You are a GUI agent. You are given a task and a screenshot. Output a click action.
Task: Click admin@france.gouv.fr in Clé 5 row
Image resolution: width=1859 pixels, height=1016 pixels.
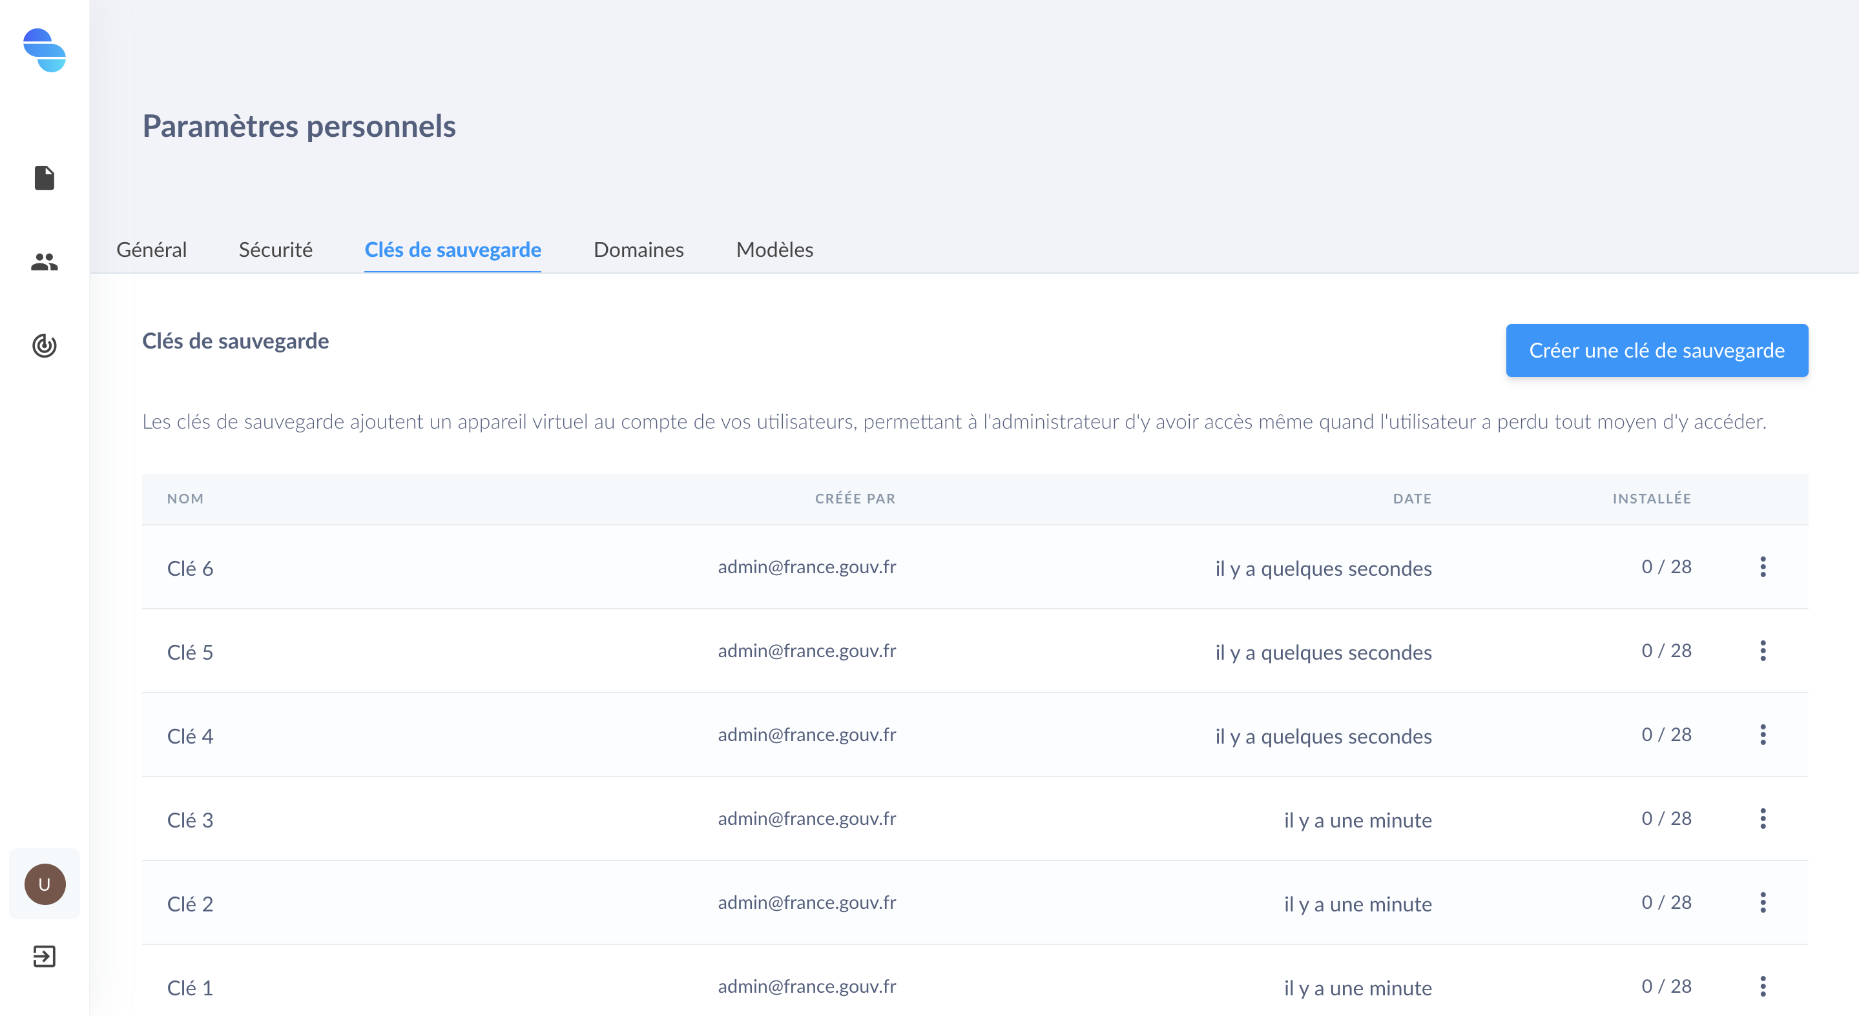(x=807, y=651)
